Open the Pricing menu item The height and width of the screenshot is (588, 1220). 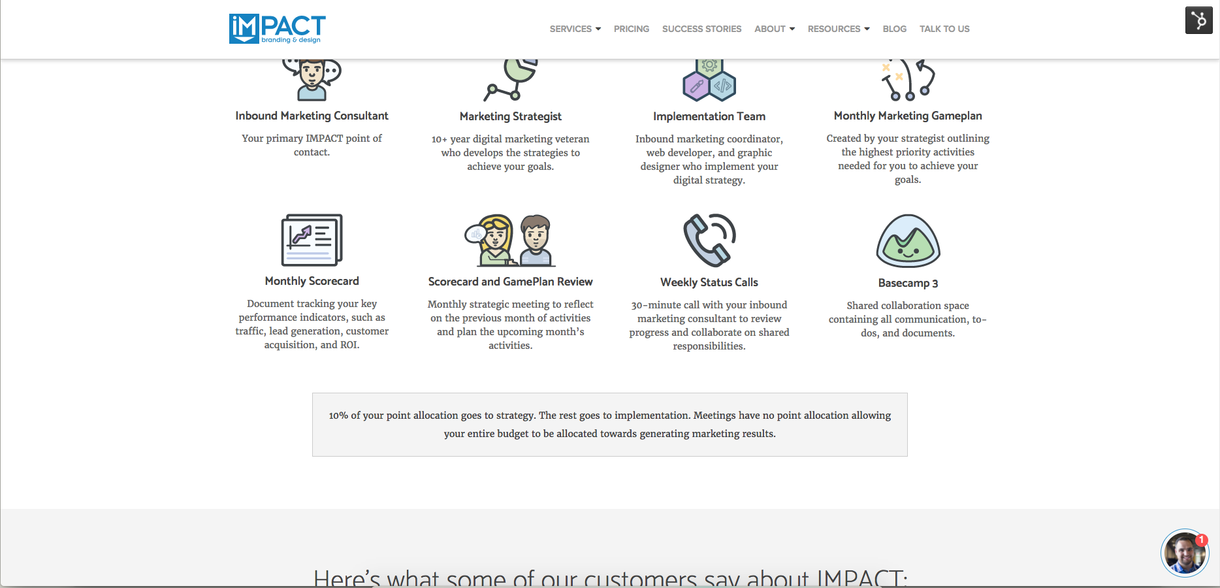(632, 29)
